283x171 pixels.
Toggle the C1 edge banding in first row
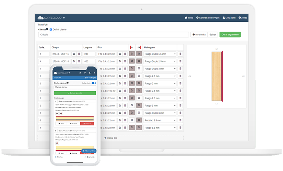132,54
